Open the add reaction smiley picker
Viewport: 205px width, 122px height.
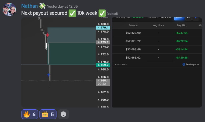(63, 114)
